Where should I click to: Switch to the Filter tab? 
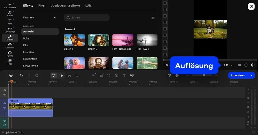pos(42,6)
